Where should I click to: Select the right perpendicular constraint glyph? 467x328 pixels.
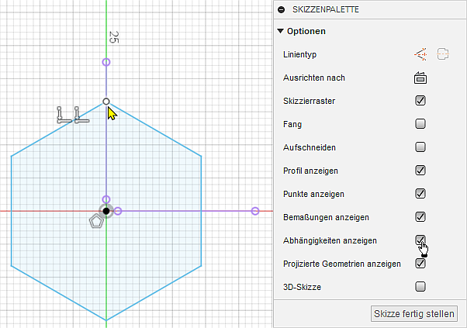(x=81, y=115)
